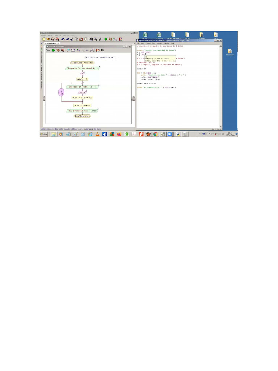
Task: Open VLC cone icon on taskbar
Action: tap(97, 134)
